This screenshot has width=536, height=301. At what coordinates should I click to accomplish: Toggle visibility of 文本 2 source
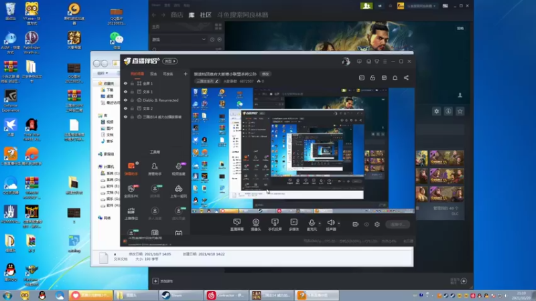click(x=125, y=108)
